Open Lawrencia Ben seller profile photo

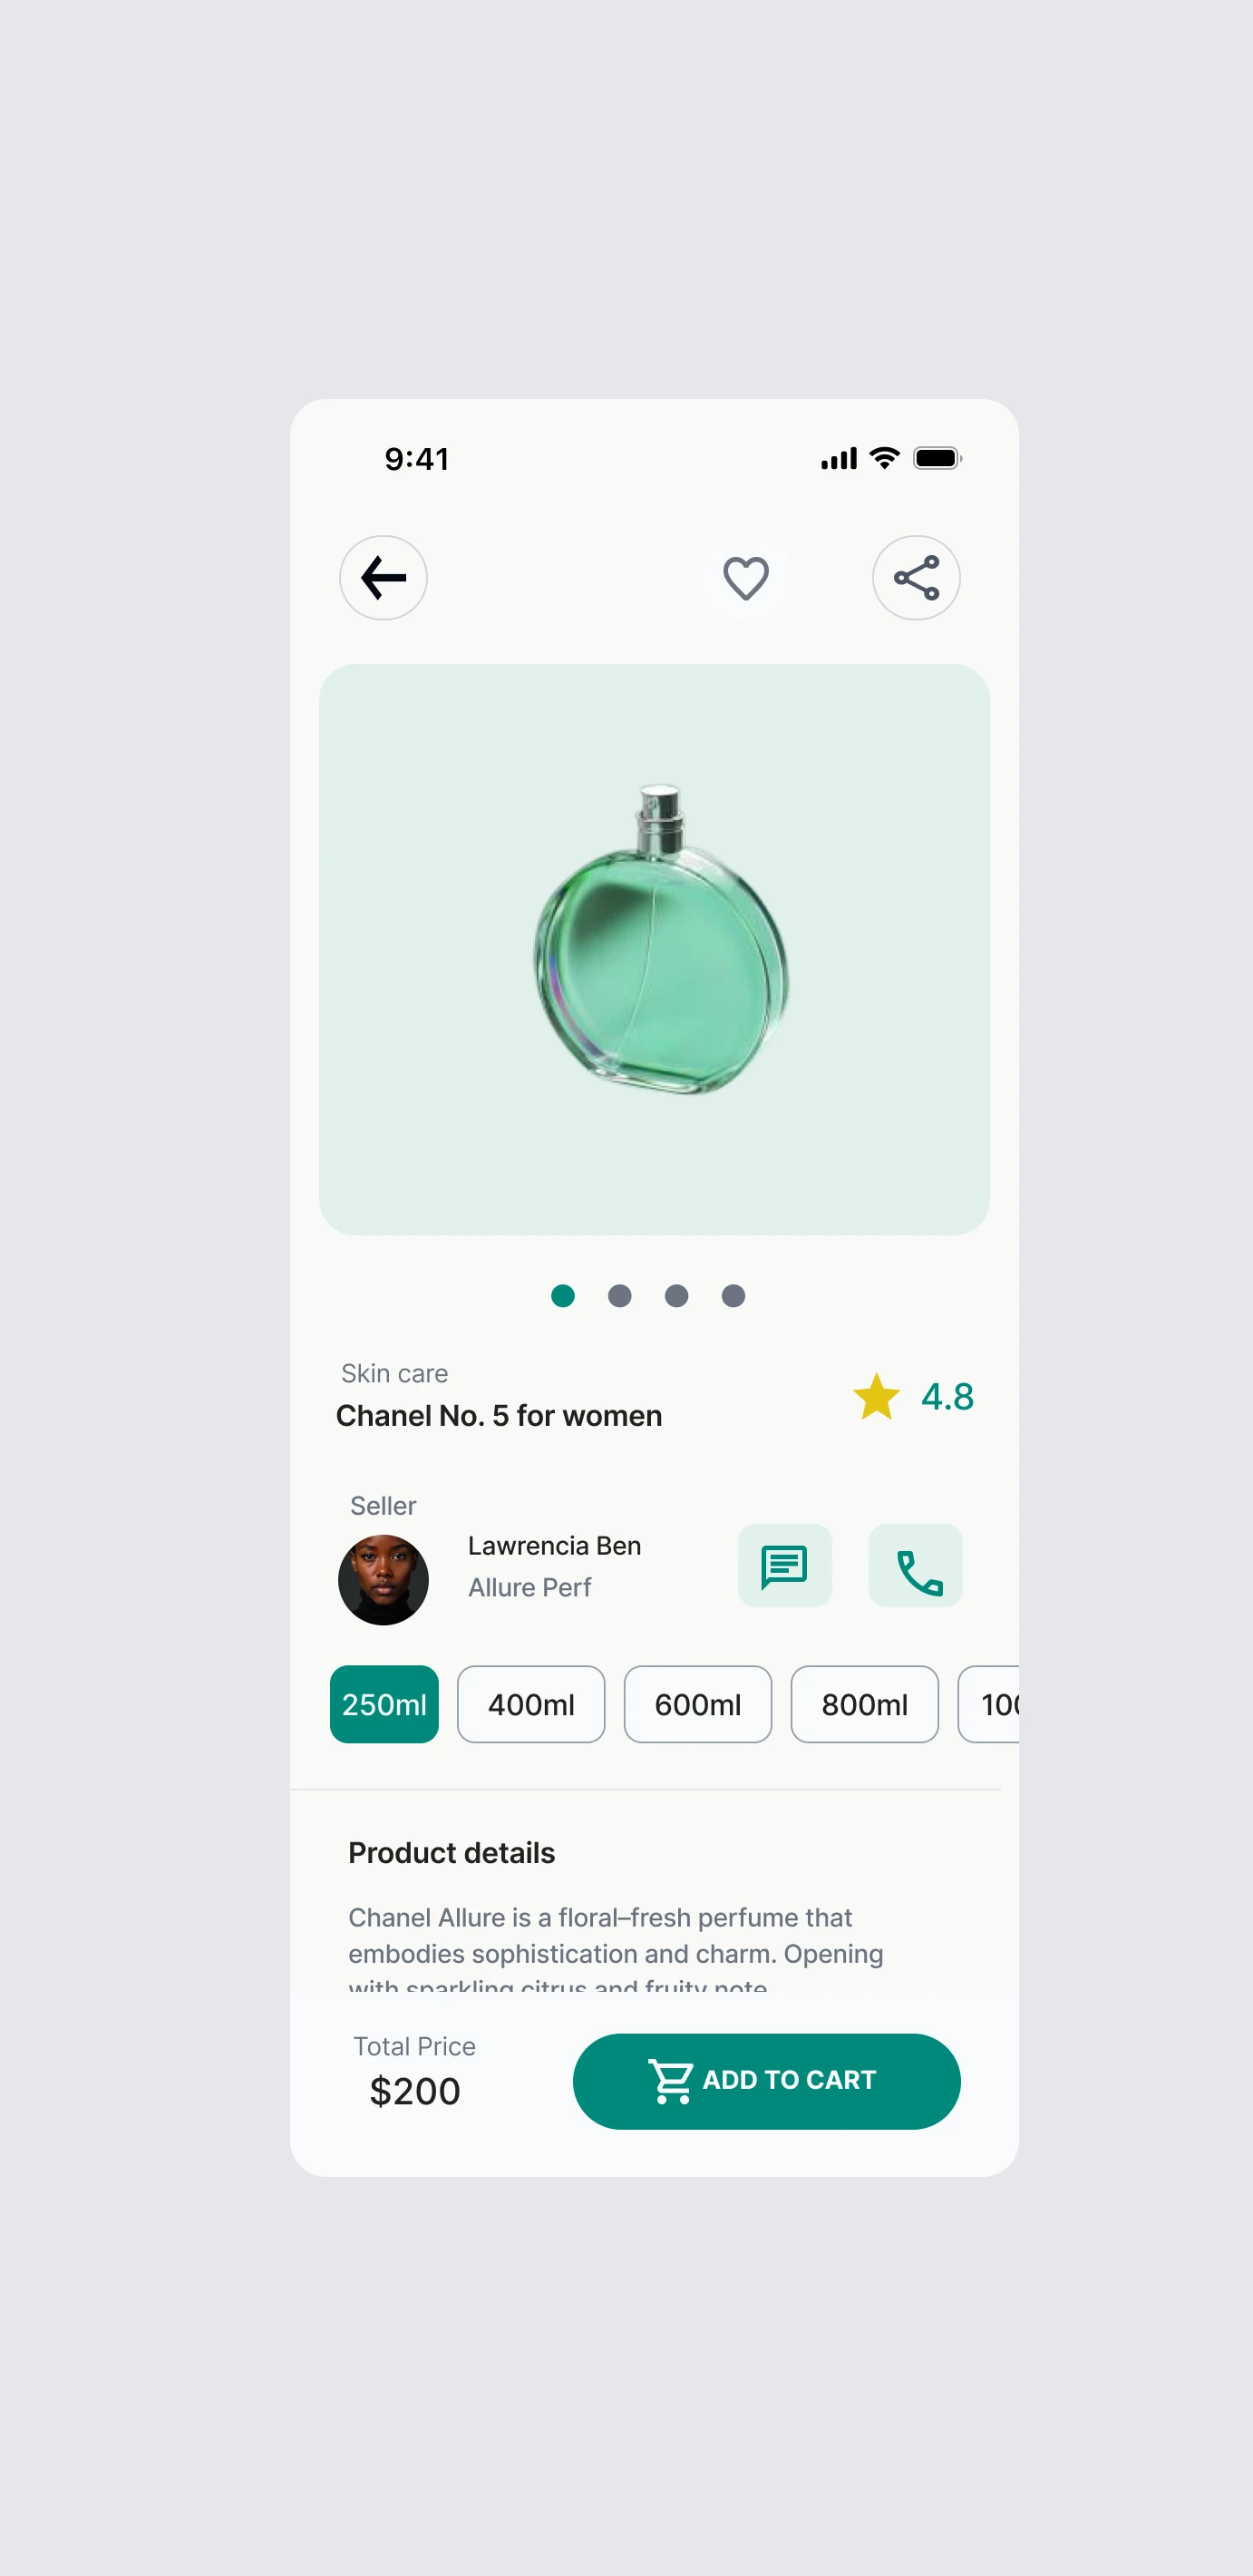(x=383, y=1579)
